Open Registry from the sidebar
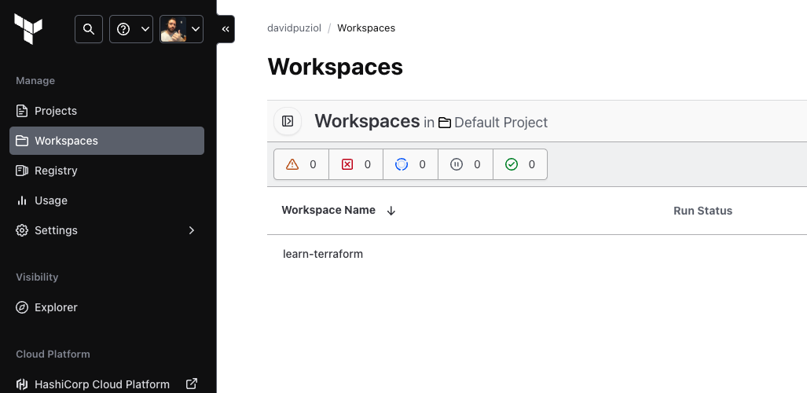This screenshot has height=393, width=807. (56, 171)
